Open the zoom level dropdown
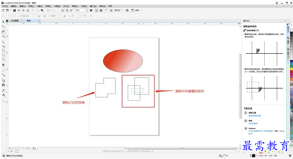Image resolution: width=293 pixels, height=159 pixels. (x=87, y=10)
